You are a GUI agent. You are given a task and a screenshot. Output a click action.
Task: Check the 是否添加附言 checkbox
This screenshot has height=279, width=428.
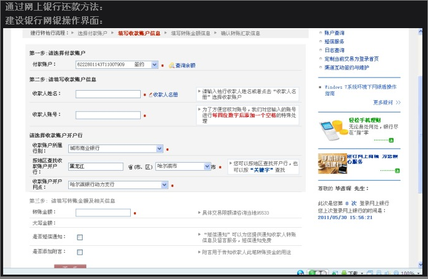(x=79, y=251)
